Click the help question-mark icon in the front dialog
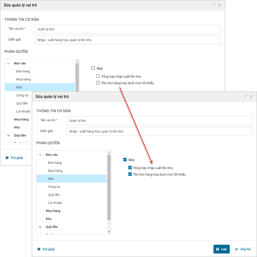 (39, 249)
